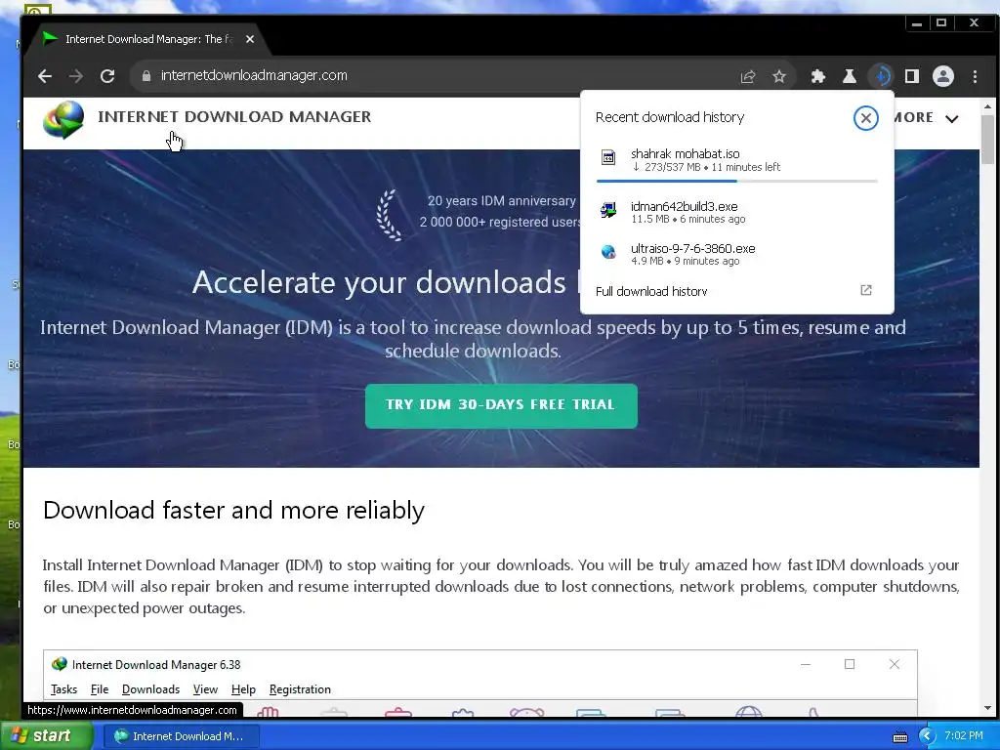Open the Registration menu in IDM screenshot
The height and width of the screenshot is (750, 1000).
click(x=300, y=689)
